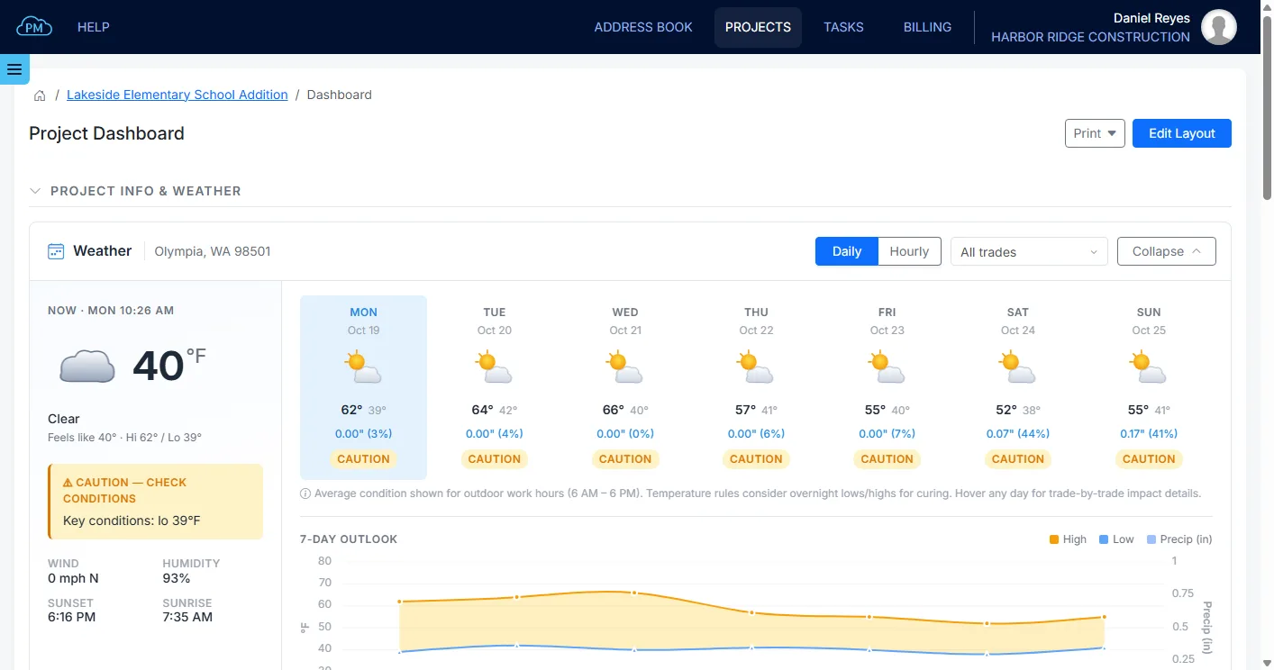Viewport: 1274px width, 670px height.
Task: Click the 7:35 AM sunrise time
Action: tap(187, 618)
